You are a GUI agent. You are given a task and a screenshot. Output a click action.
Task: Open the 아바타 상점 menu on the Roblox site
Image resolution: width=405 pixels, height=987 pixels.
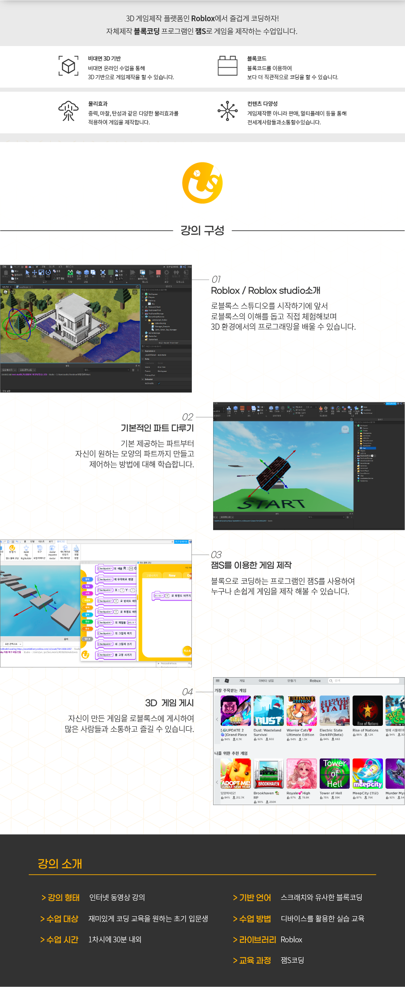click(x=266, y=681)
